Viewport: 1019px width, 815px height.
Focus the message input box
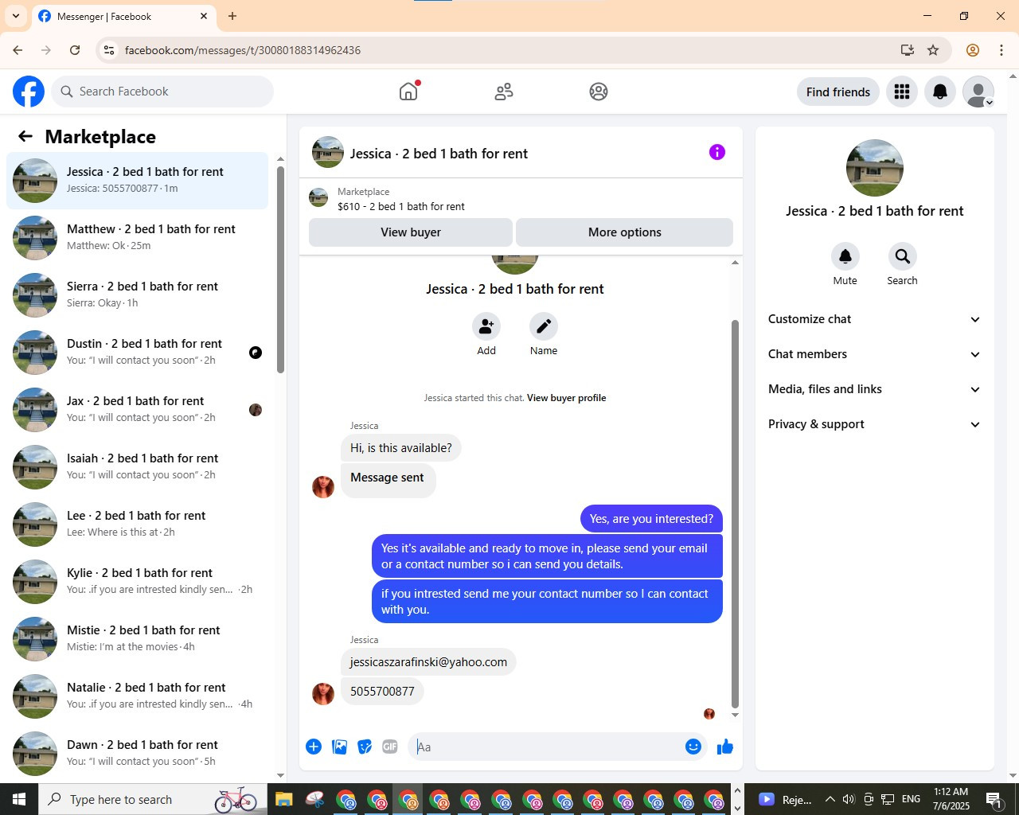[548, 747]
